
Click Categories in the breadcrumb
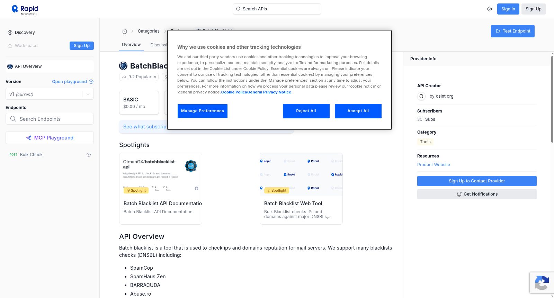click(149, 31)
